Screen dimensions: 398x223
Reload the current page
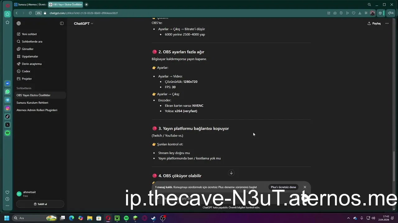pos(30,13)
